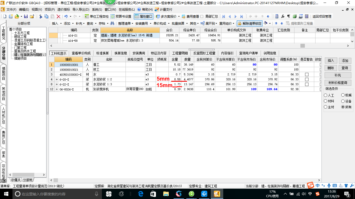Switch to the 标准换算 tab
355x199 pixels.
(x=102, y=53)
